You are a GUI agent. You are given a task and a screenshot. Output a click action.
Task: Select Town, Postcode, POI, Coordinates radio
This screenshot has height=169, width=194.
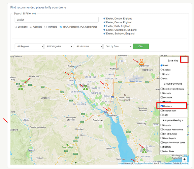[x=61, y=27]
